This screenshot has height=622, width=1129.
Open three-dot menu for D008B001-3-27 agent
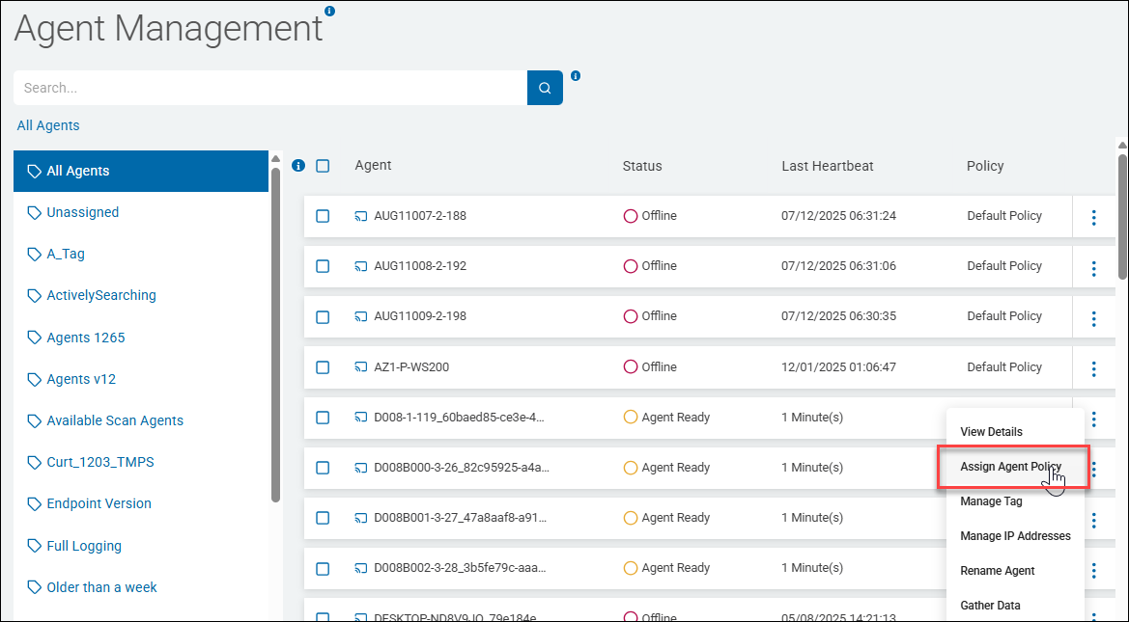[1093, 519]
